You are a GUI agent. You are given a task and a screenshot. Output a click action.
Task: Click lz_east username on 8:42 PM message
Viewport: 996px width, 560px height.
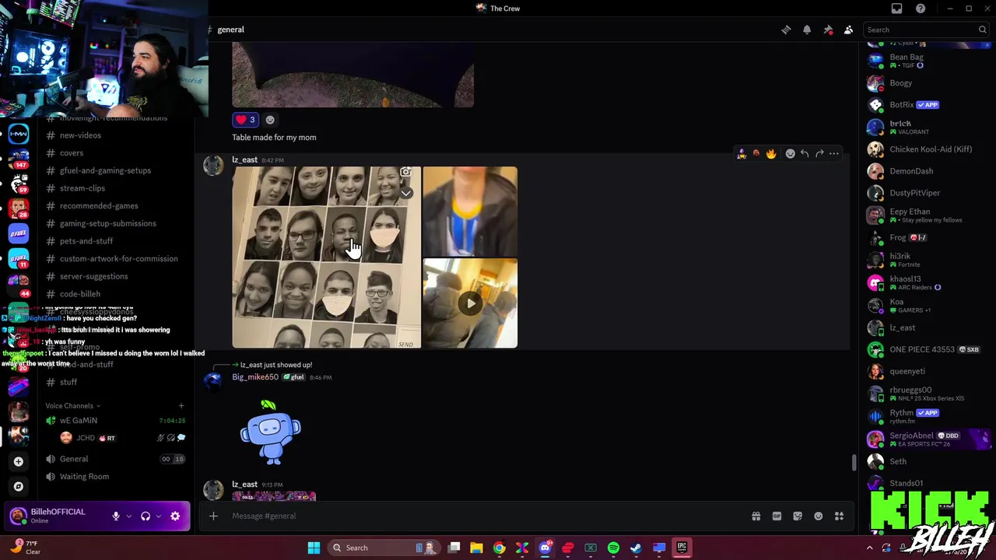coord(244,159)
